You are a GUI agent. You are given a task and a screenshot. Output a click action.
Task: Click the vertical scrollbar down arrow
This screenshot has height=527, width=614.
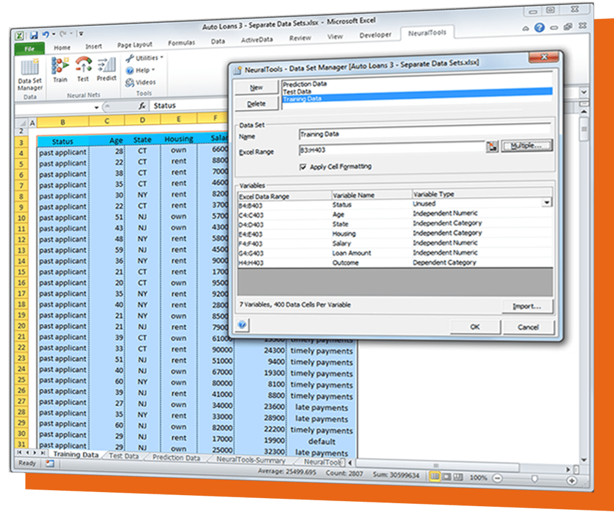[x=583, y=461]
